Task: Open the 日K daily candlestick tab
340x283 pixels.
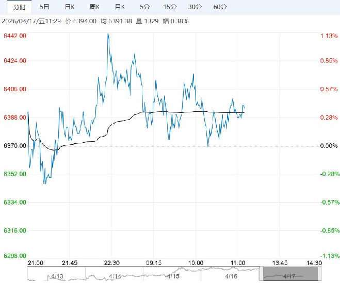Action: tap(69, 7)
